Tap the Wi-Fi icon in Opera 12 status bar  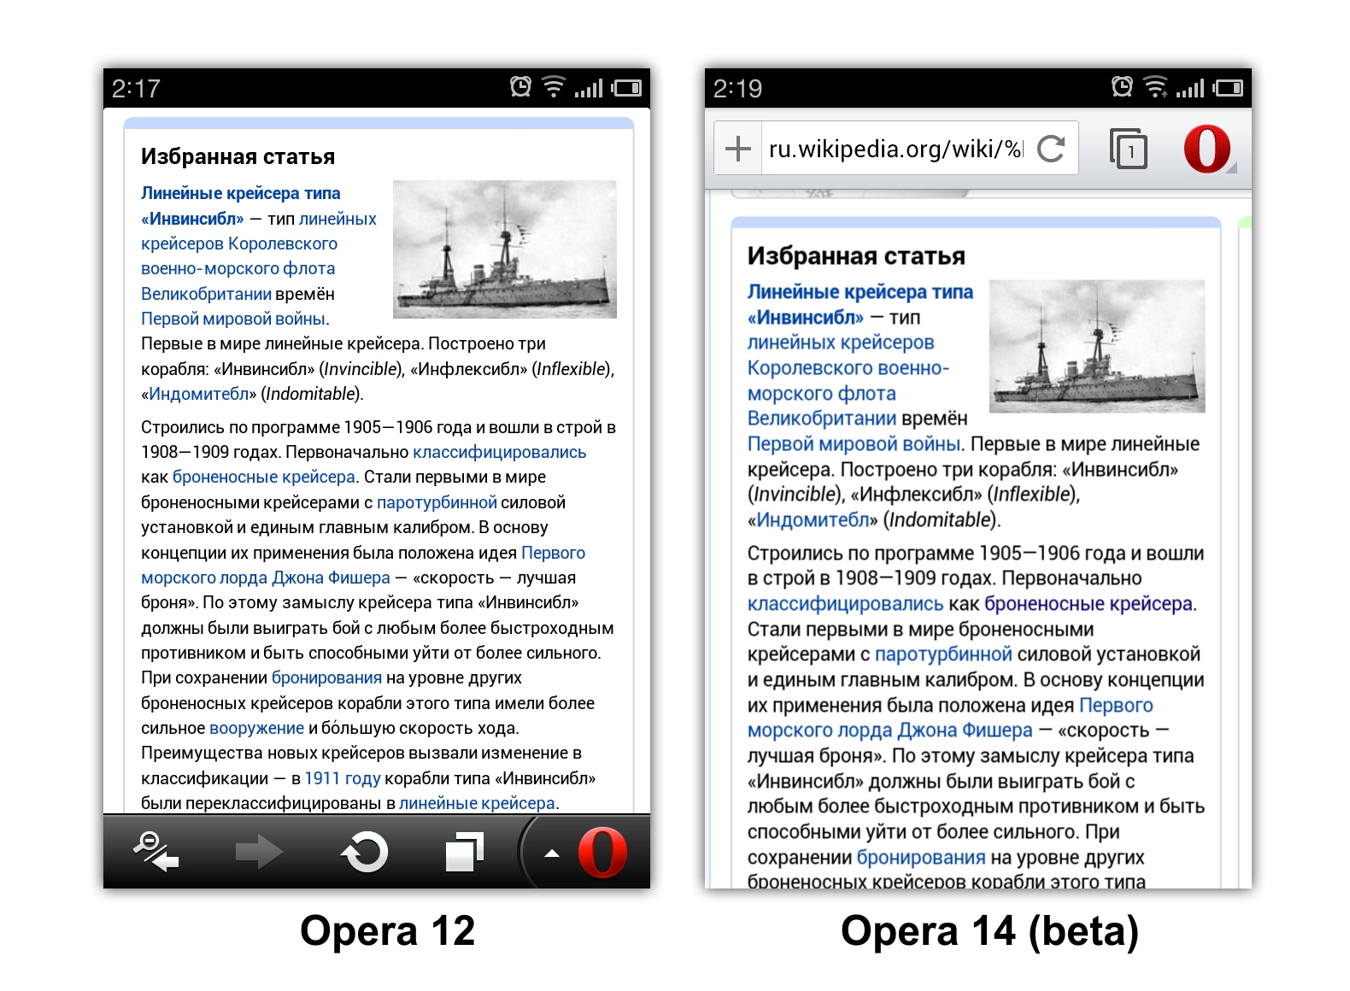[x=554, y=86]
